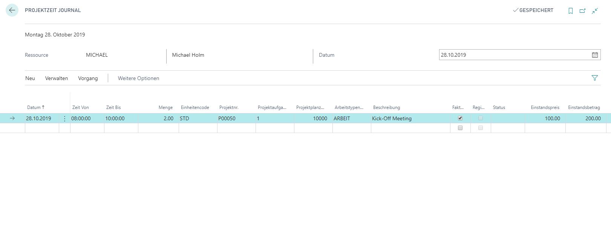This screenshot has width=611, height=239.
Task: Select the project number cell P00050
Action: pos(236,118)
